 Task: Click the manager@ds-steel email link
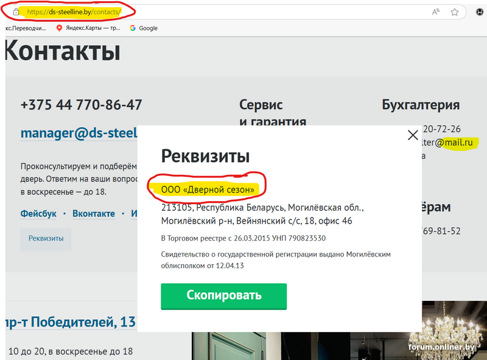tap(79, 133)
